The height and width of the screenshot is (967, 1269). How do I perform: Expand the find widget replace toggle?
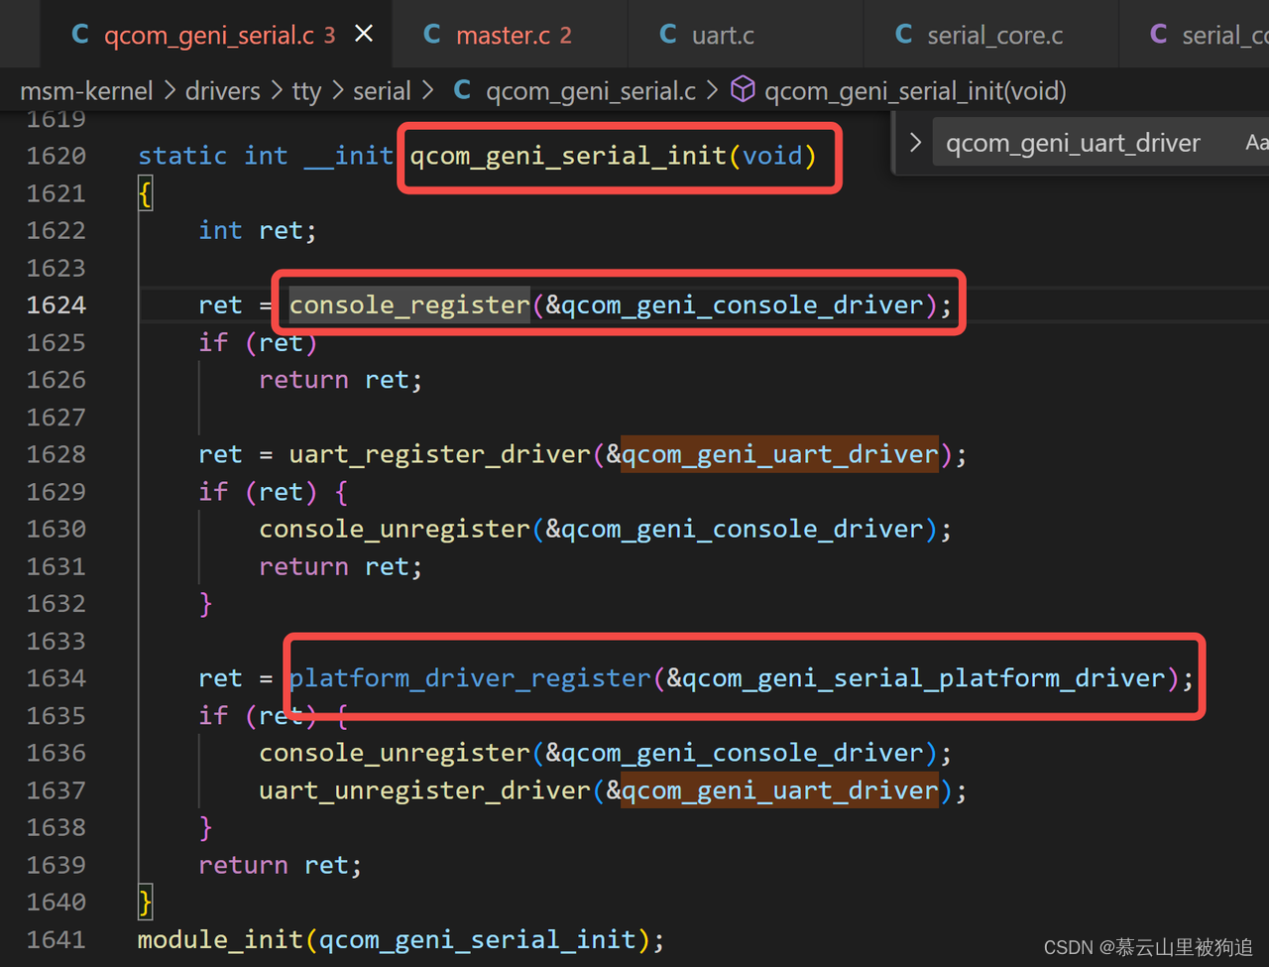[x=915, y=143]
